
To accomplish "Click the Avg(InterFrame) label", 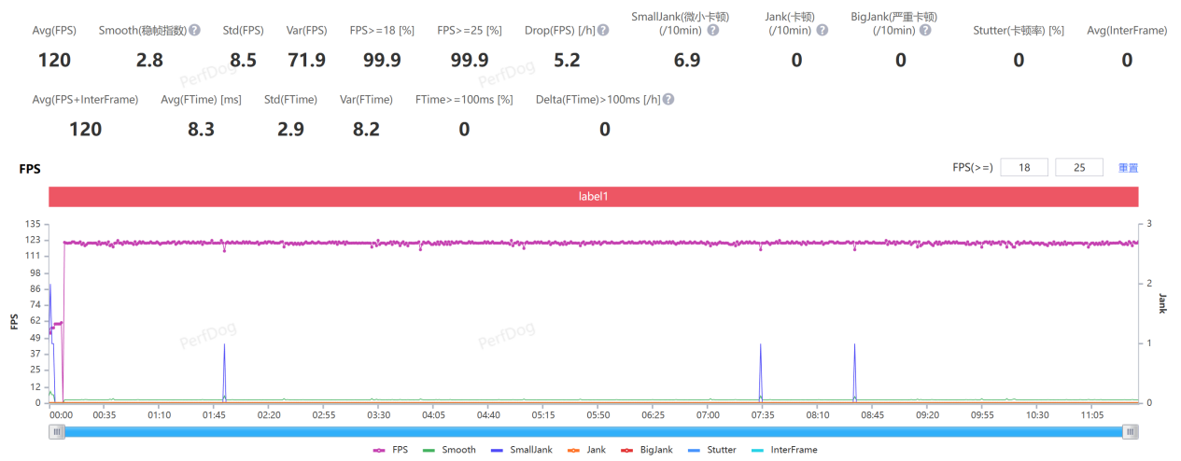I will coord(1127,31).
